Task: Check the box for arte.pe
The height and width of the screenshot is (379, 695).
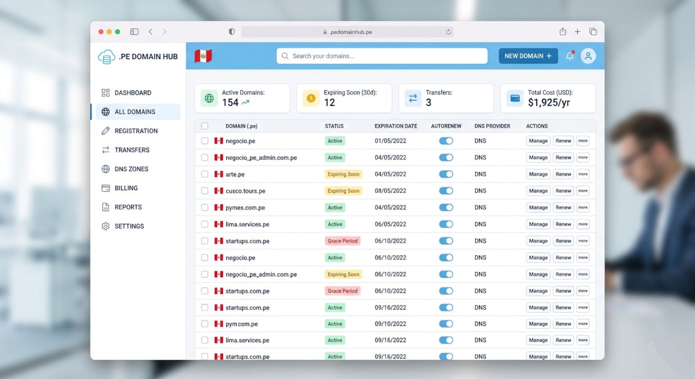Action: [x=204, y=174]
